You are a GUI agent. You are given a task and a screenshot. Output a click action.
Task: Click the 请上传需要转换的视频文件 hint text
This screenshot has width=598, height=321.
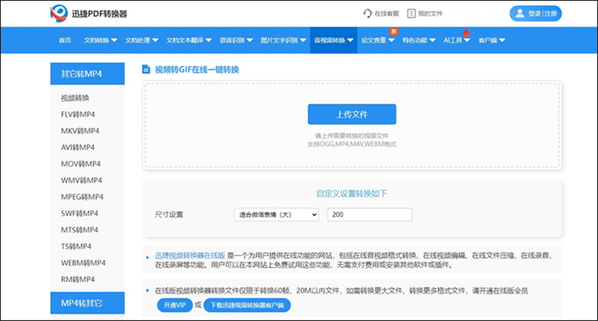(352, 135)
